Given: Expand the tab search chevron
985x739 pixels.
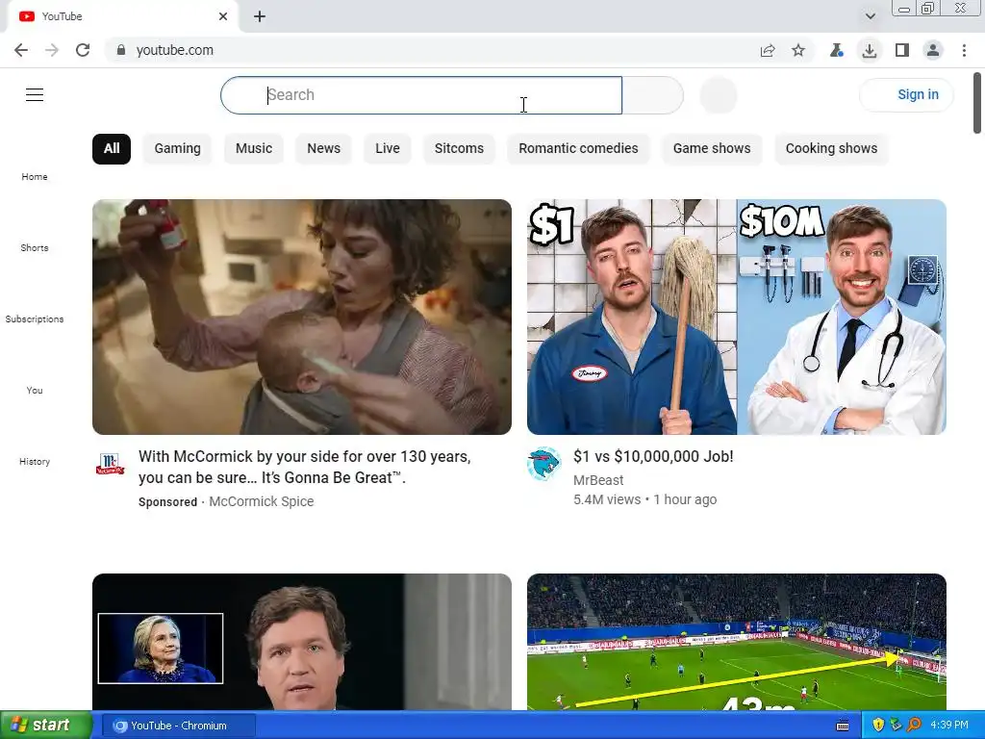Looking at the screenshot, I should click(870, 16).
